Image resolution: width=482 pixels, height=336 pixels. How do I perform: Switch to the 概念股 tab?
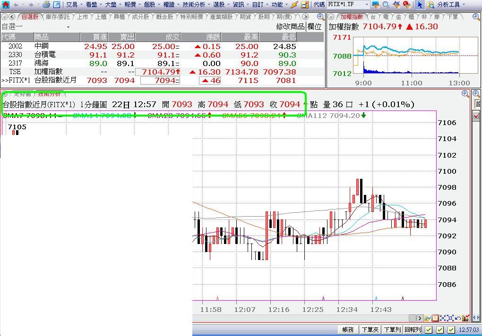(x=164, y=17)
